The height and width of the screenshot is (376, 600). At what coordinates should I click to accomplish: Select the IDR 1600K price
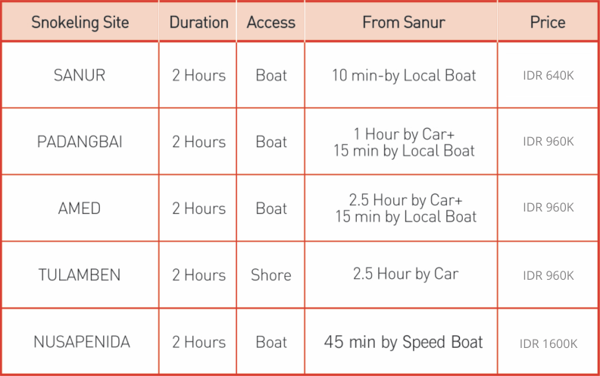click(x=548, y=344)
